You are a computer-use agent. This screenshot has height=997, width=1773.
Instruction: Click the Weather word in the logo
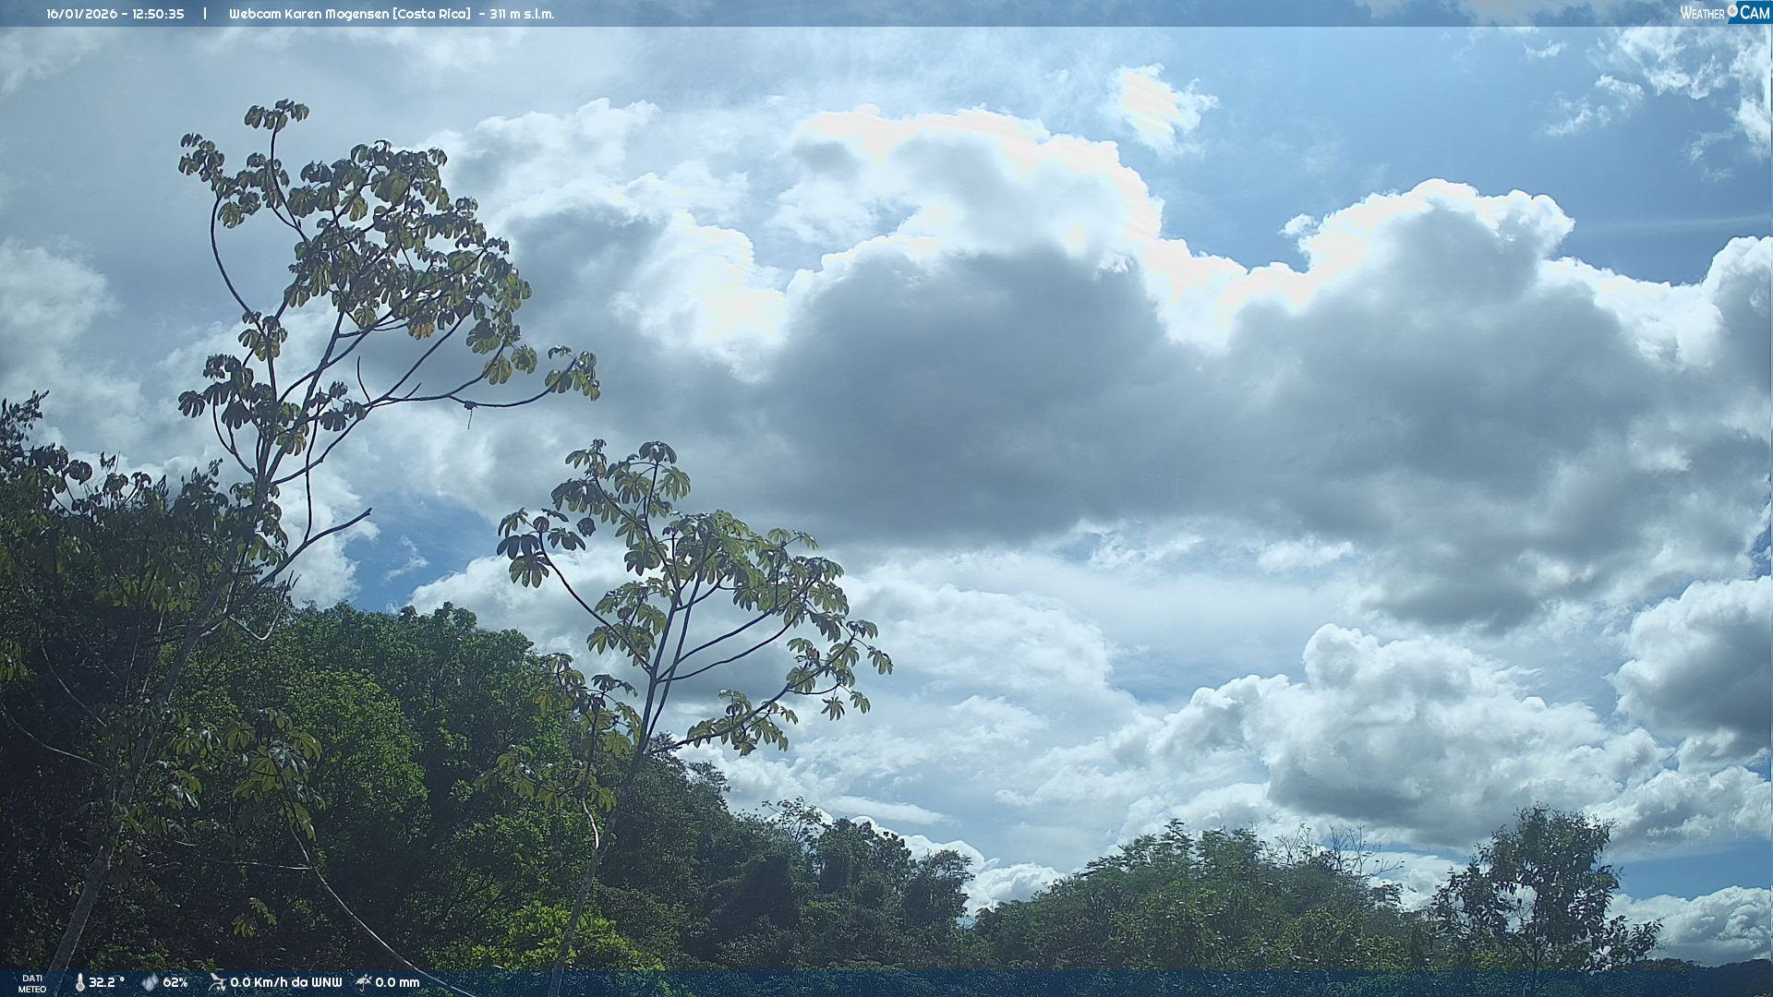click(x=1702, y=14)
